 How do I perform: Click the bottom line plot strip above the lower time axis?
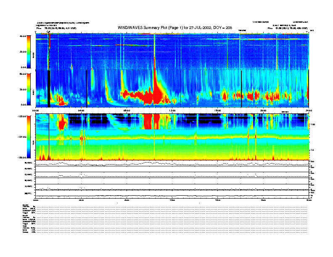tap(172, 194)
